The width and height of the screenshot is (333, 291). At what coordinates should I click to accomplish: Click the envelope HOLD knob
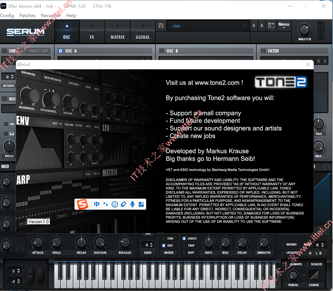coord(57,243)
